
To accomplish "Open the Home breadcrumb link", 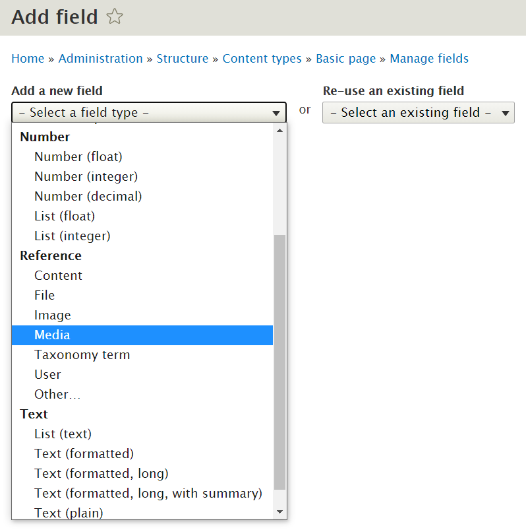I will (28, 59).
